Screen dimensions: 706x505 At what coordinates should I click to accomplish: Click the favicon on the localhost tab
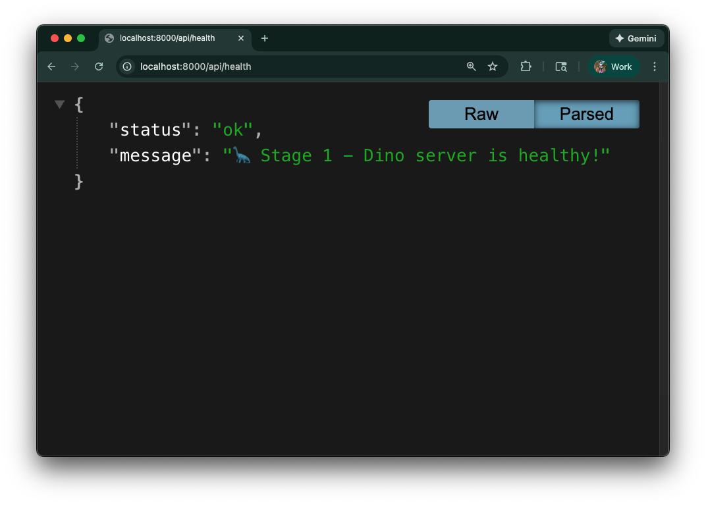(x=108, y=38)
